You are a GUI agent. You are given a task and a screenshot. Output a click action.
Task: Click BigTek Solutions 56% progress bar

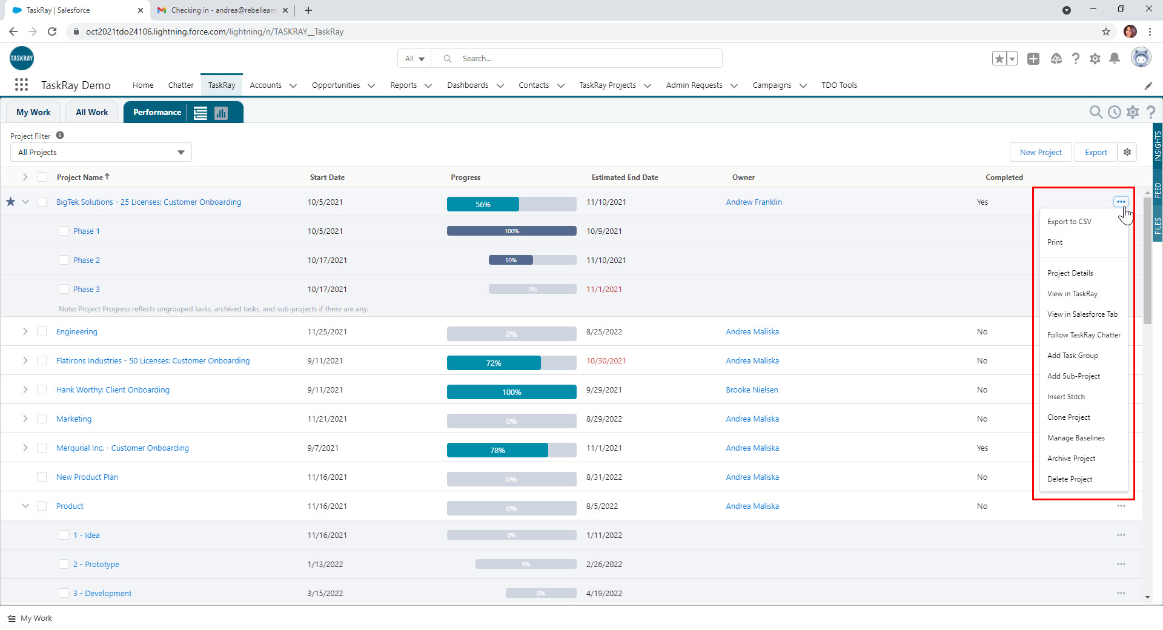pos(511,204)
